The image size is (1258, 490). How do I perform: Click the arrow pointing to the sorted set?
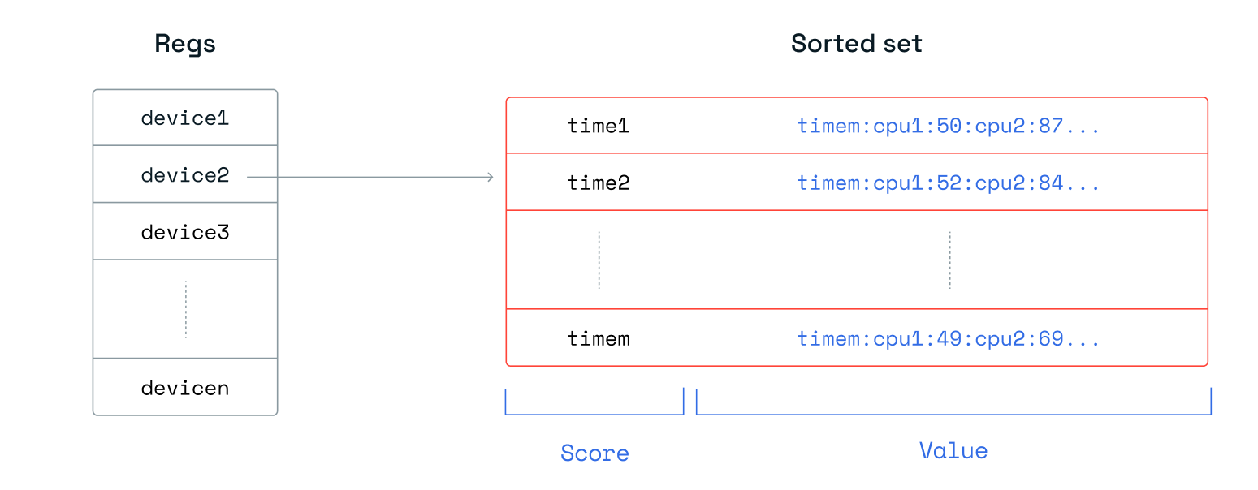(x=370, y=177)
